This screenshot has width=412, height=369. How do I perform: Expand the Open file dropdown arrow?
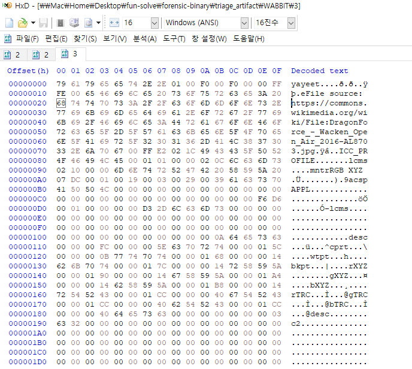click(33, 23)
